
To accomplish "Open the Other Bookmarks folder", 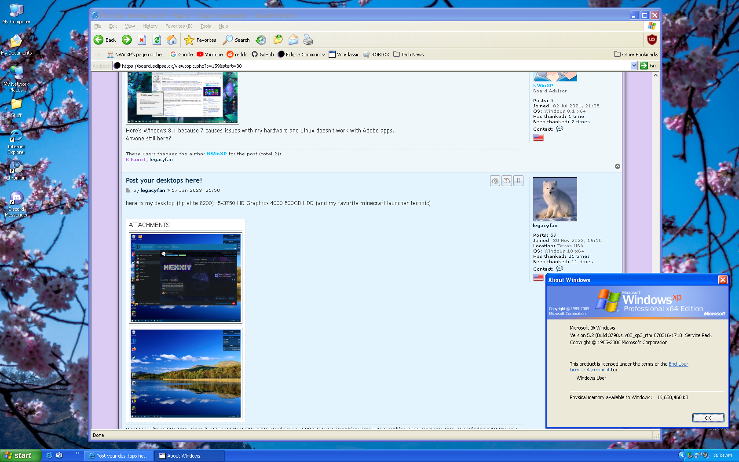I will (x=636, y=55).
